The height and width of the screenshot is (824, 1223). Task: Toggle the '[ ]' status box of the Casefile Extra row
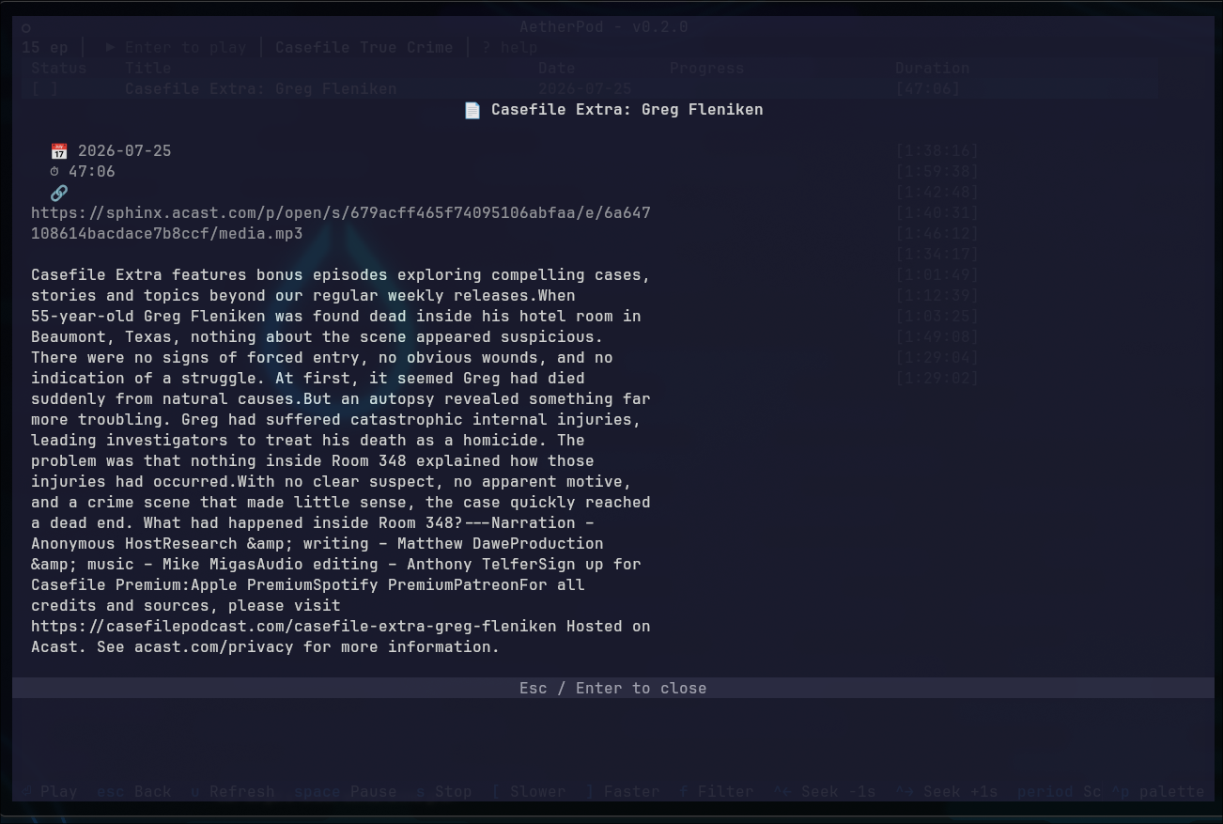click(45, 88)
